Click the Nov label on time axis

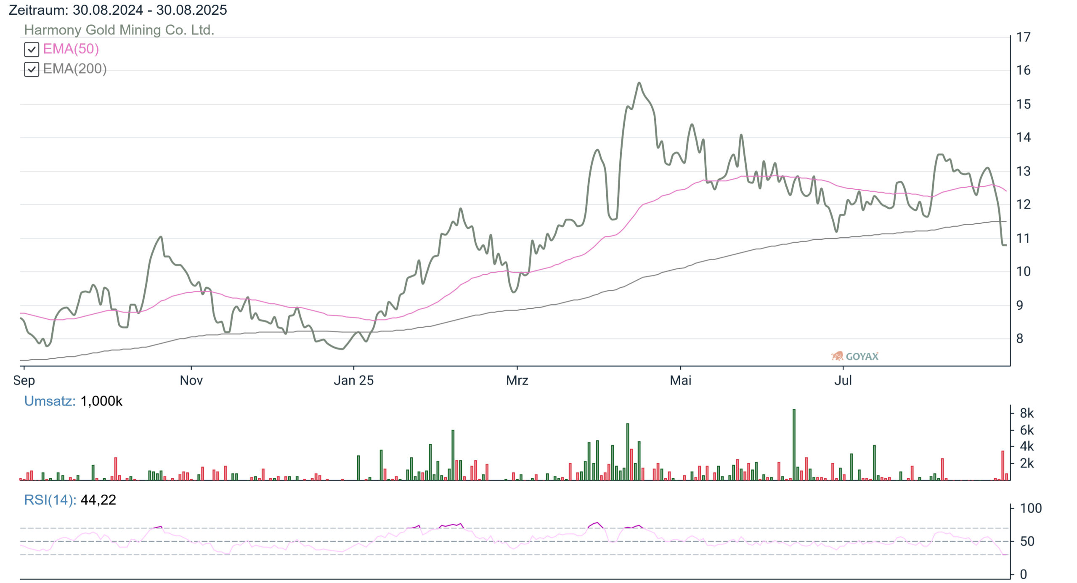pos(191,381)
